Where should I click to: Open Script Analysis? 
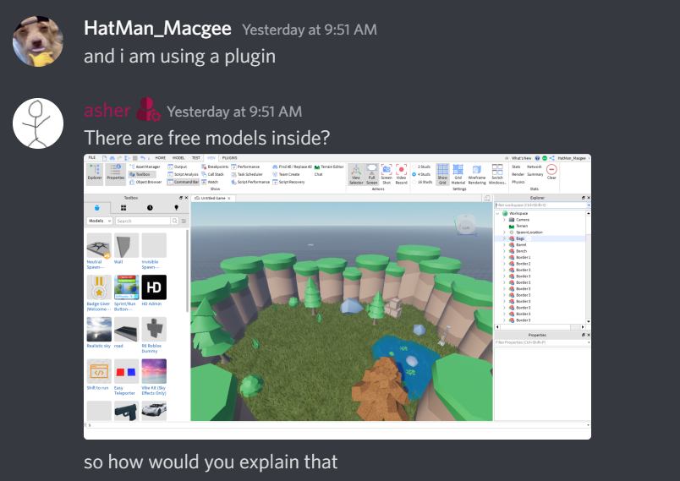[183, 174]
